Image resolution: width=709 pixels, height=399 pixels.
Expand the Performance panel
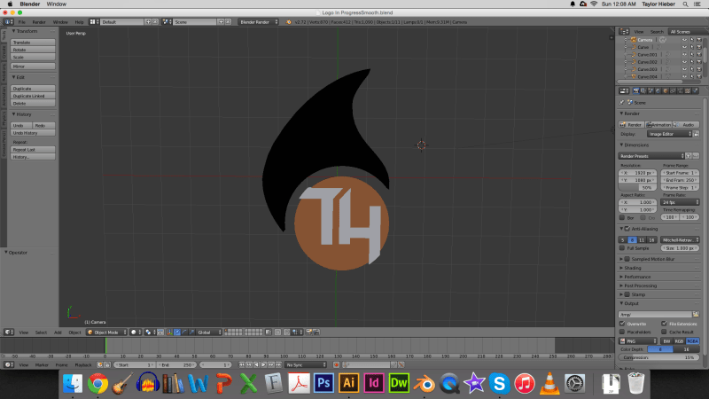(x=637, y=277)
